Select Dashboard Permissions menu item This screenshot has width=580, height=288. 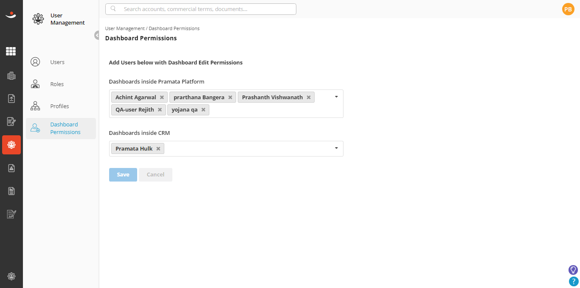(x=61, y=129)
